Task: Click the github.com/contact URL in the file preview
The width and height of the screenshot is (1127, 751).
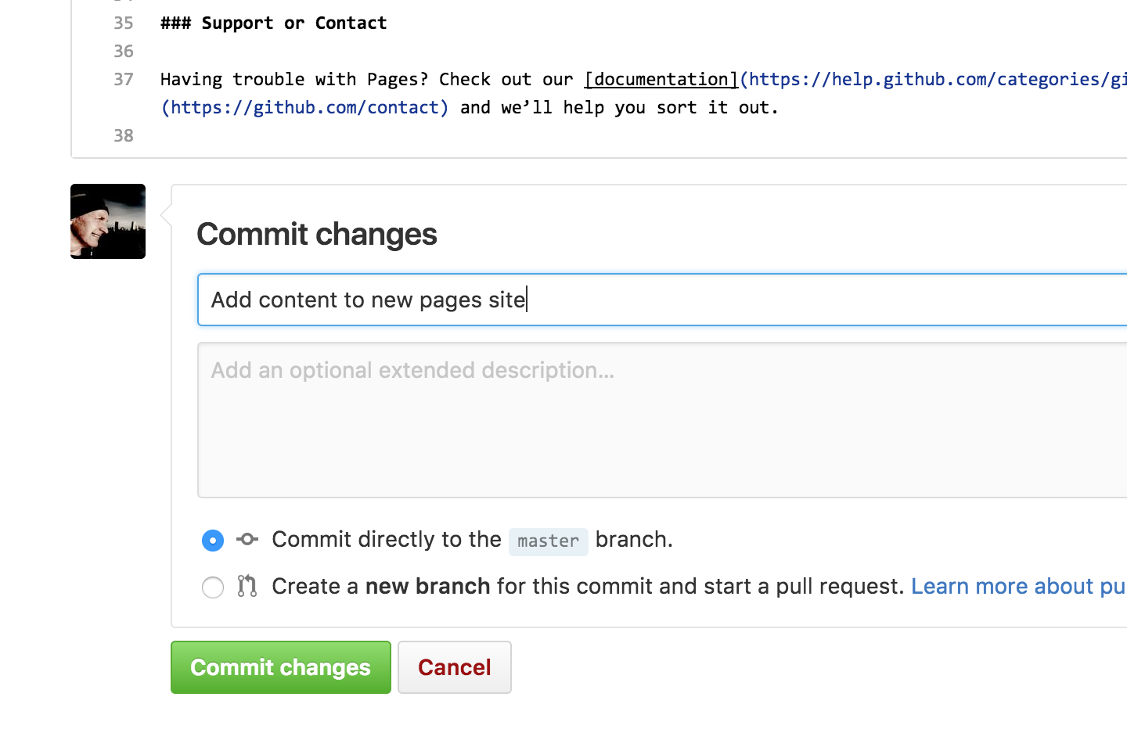Action: [x=305, y=107]
